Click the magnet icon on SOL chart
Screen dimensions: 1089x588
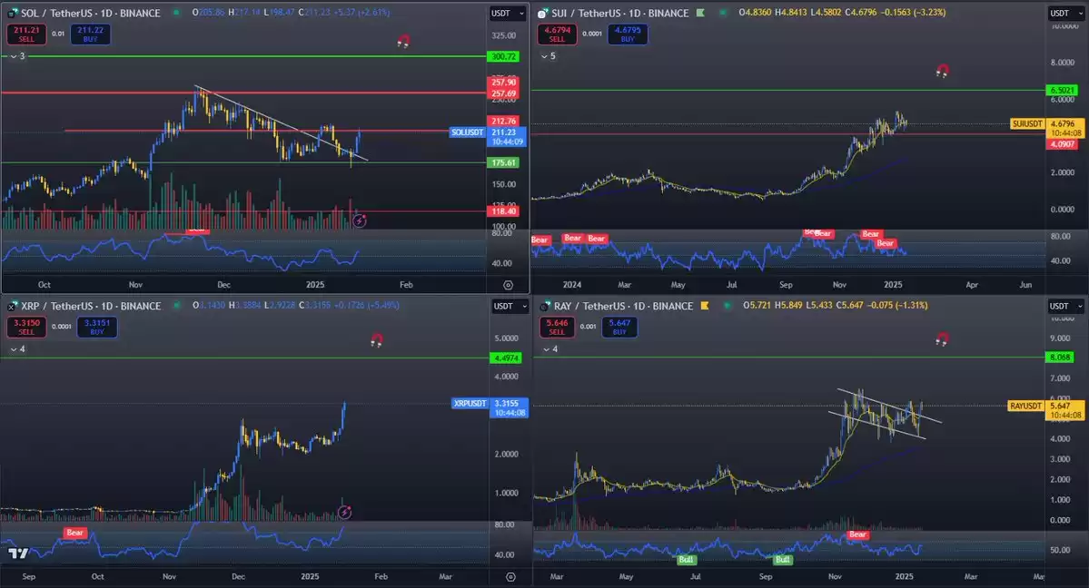[403, 41]
